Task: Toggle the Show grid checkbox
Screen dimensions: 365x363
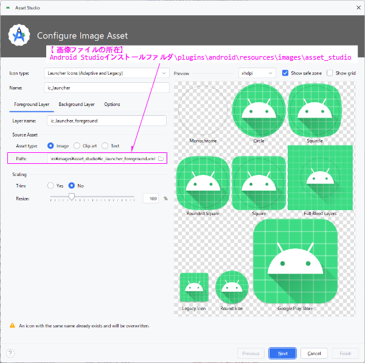Action: 330,73
